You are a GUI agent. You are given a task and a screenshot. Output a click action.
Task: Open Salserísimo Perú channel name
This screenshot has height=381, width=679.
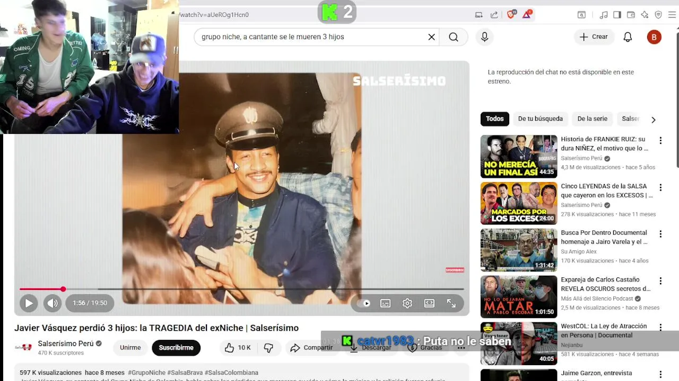(x=66, y=344)
